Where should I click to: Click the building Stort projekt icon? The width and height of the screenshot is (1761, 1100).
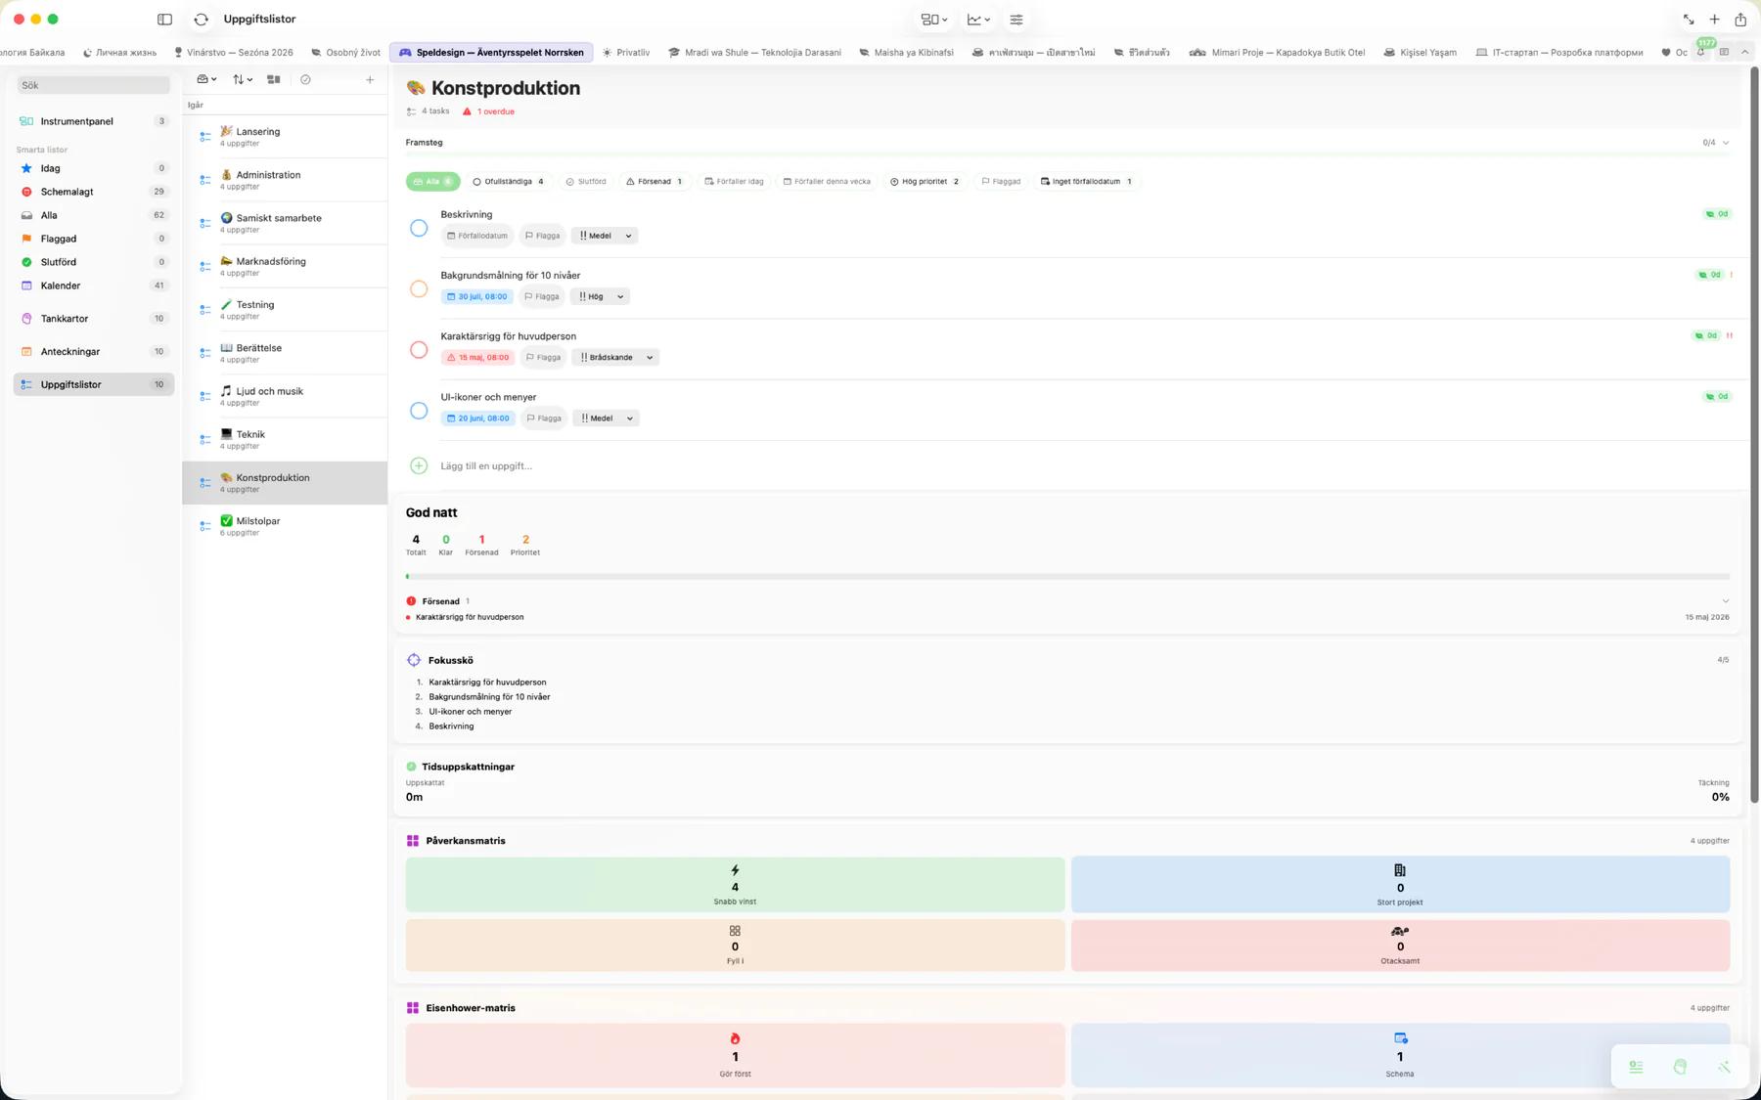[x=1400, y=870]
